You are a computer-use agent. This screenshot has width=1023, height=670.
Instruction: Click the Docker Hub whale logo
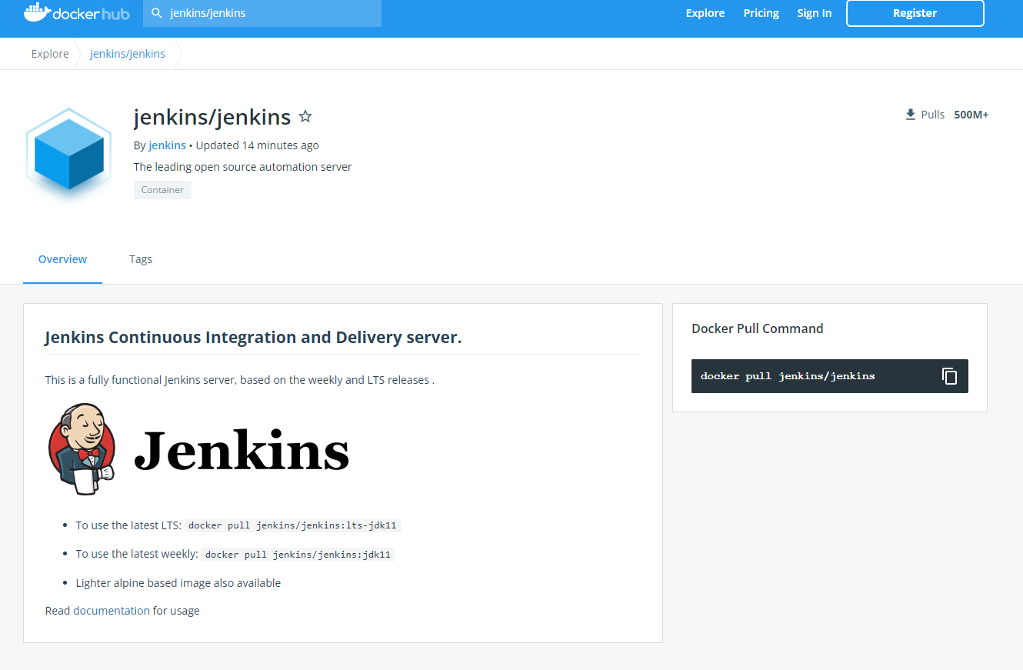point(77,13)
